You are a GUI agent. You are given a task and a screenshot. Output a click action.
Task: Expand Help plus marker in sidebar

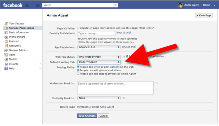40,68
